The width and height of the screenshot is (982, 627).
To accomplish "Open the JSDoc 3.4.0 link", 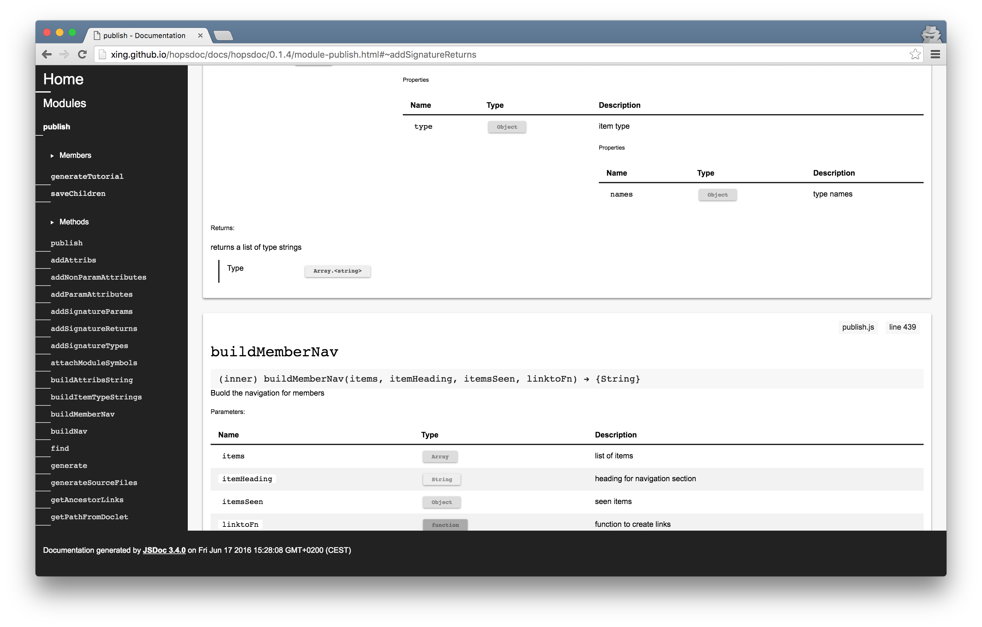I will pos(164,550).
